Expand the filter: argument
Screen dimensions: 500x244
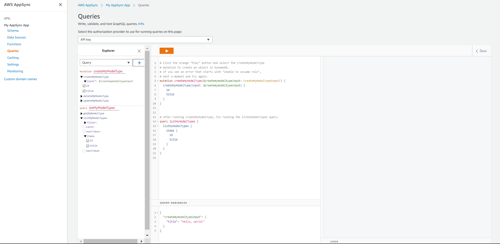pyautogui.click(x=85, y=123)
